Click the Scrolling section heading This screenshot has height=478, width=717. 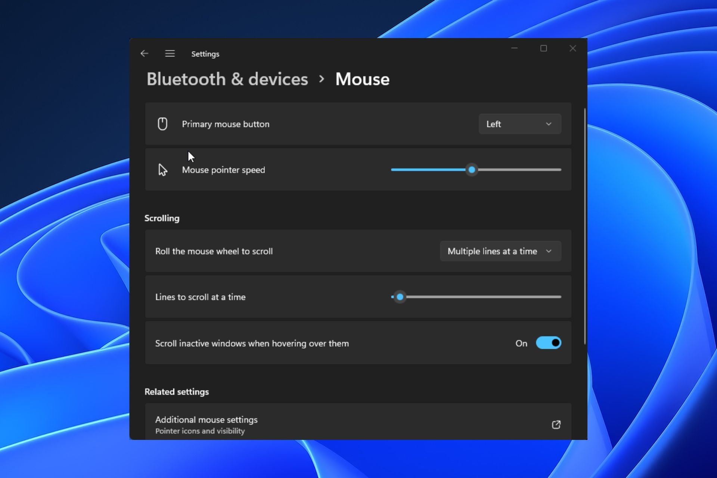[162, 218]
